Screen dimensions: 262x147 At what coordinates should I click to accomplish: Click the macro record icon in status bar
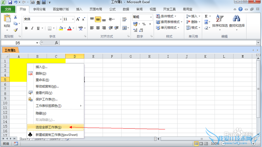tap(16, 144)
